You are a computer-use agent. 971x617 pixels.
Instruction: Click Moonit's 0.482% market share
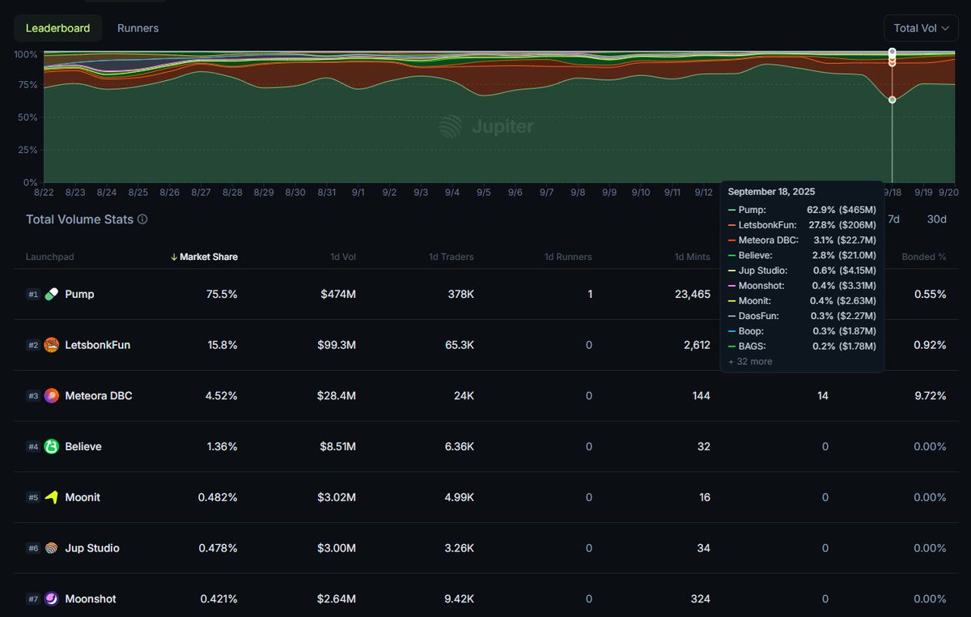218,497
